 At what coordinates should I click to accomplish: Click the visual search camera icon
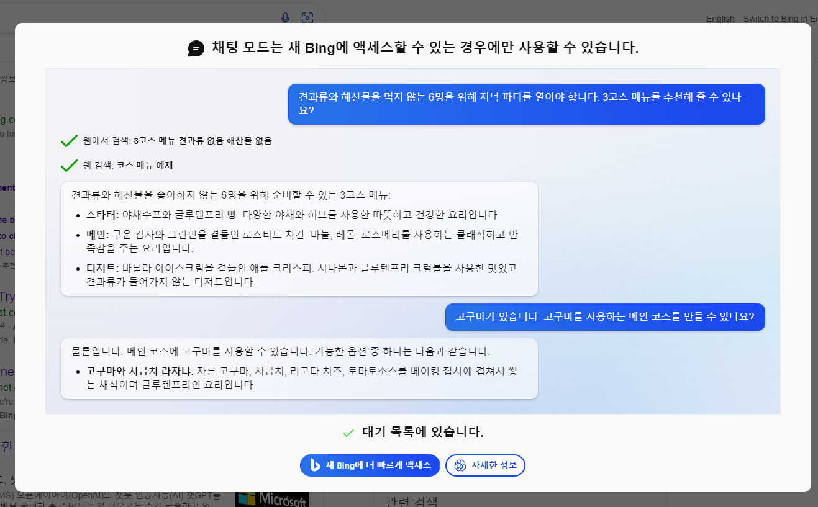click(307, 17)
